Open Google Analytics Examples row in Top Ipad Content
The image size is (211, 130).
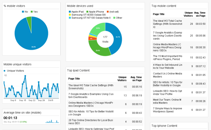pos(105,95)
